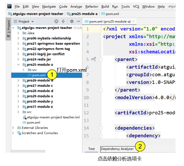Open the Refactor menu

pyautogui.click(x=92, y=6)
